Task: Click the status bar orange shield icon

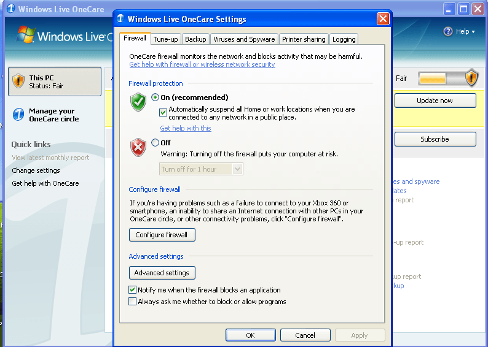Action: (x=471, y=78)
